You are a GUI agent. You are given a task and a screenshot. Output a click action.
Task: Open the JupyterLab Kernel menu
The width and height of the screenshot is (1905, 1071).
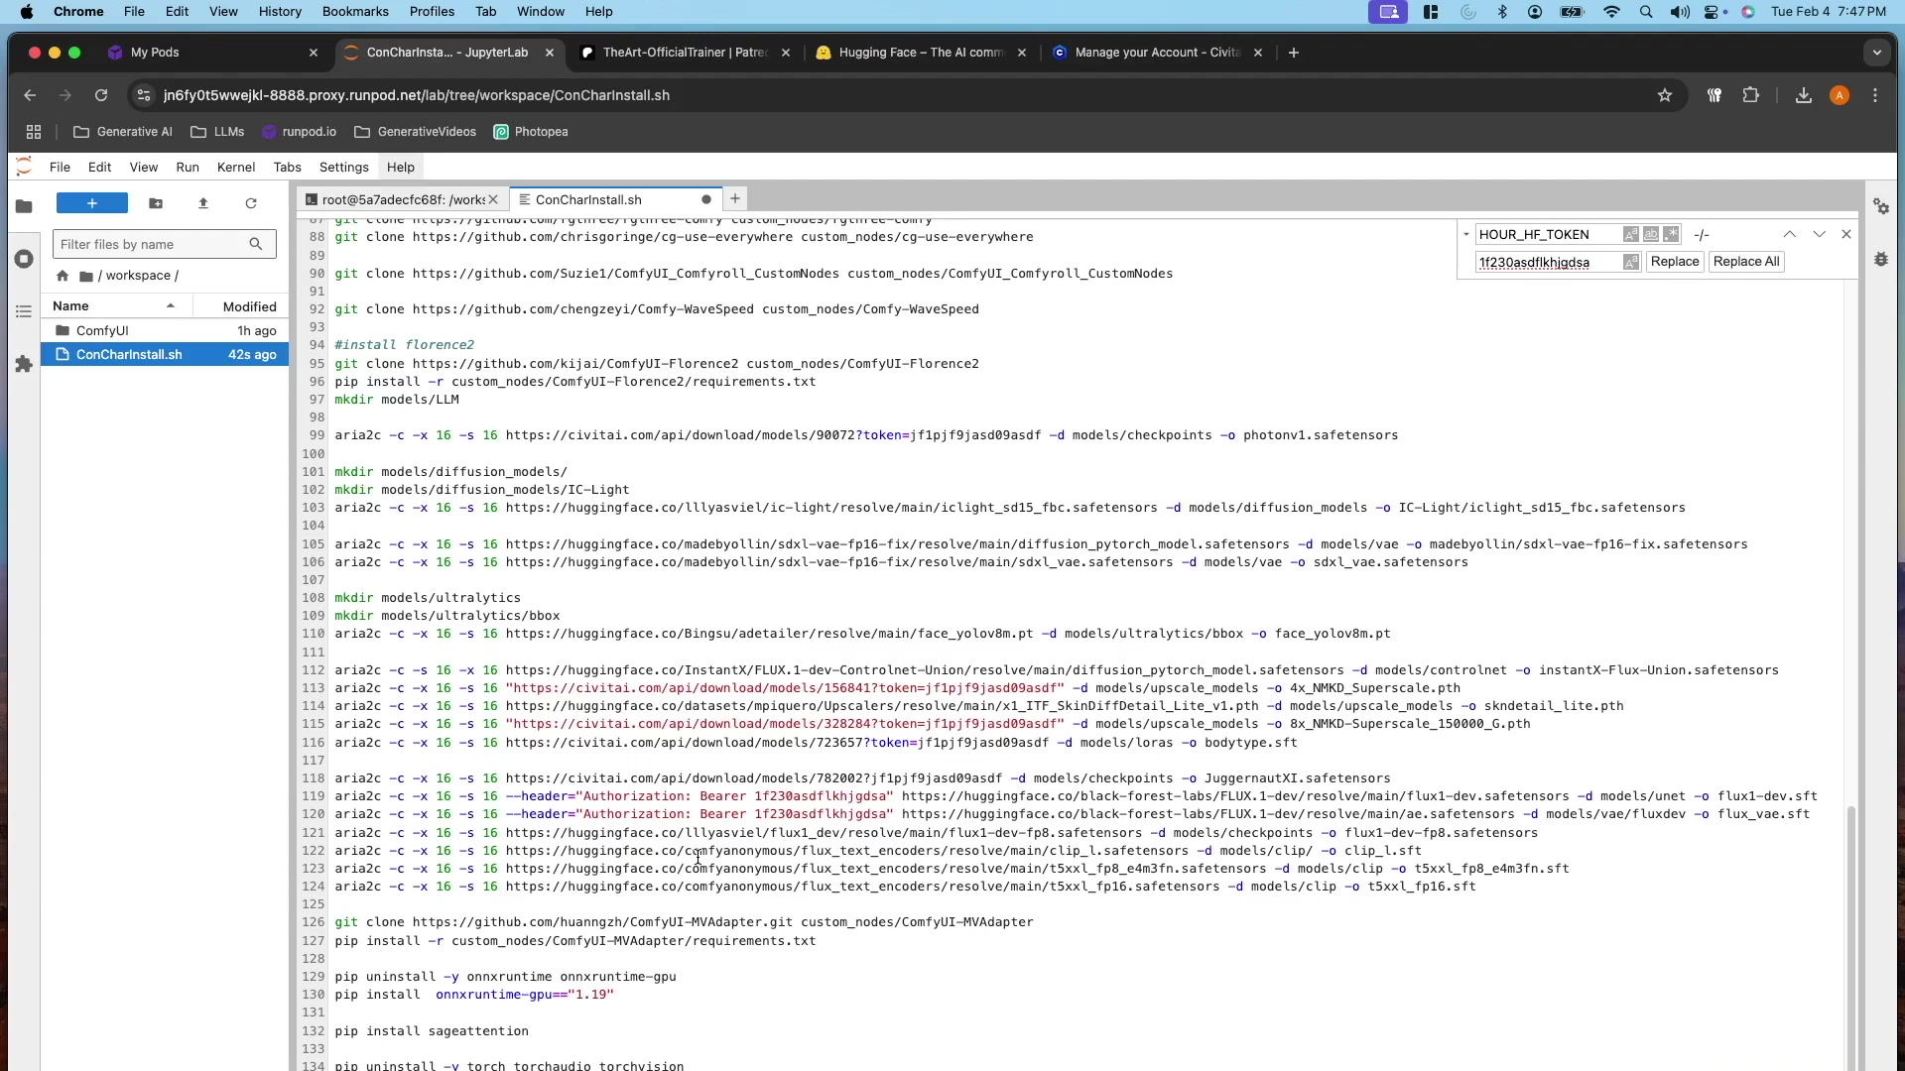click(236, 167)
